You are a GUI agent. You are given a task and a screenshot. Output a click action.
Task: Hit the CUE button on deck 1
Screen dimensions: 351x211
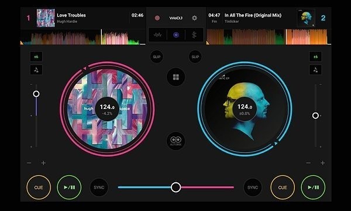click(39, 188)
